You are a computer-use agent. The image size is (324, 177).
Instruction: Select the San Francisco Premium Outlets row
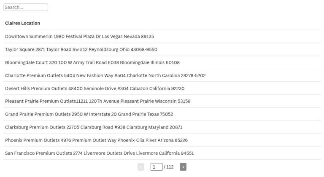pos(162,153)
